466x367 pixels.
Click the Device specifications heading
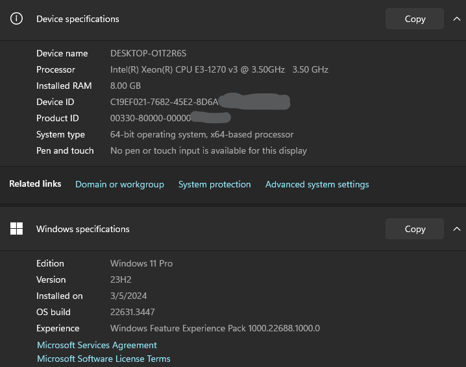(x=78, y=19)
